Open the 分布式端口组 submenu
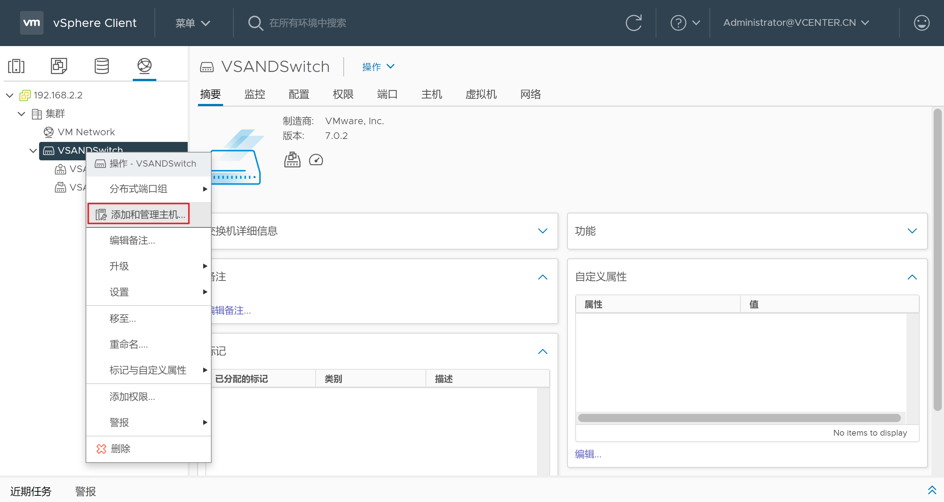 (x=149, y=189)
